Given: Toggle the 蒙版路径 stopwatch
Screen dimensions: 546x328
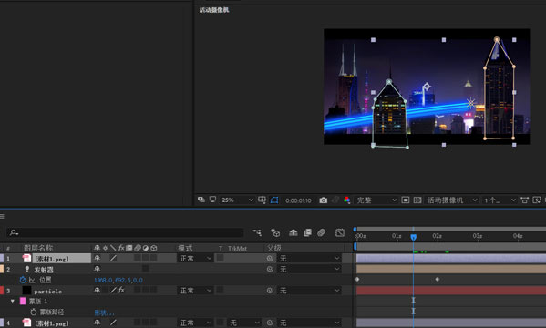Looking at the screenshot, I should (x=33, y=312).
